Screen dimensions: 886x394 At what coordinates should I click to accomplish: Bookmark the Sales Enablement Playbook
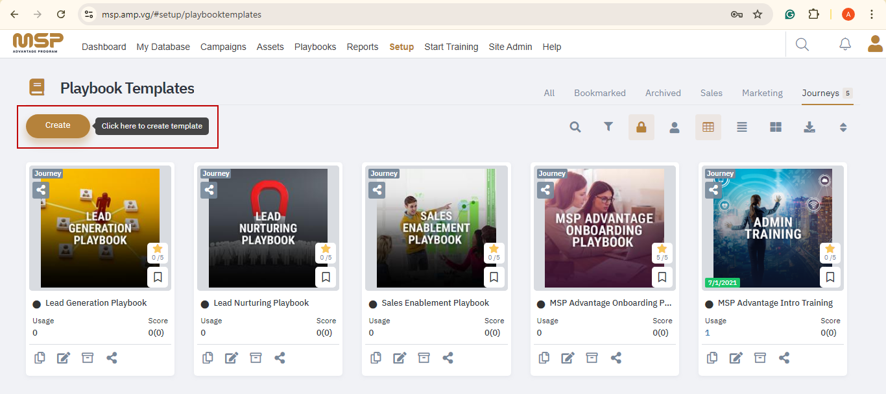click(494, 277)
